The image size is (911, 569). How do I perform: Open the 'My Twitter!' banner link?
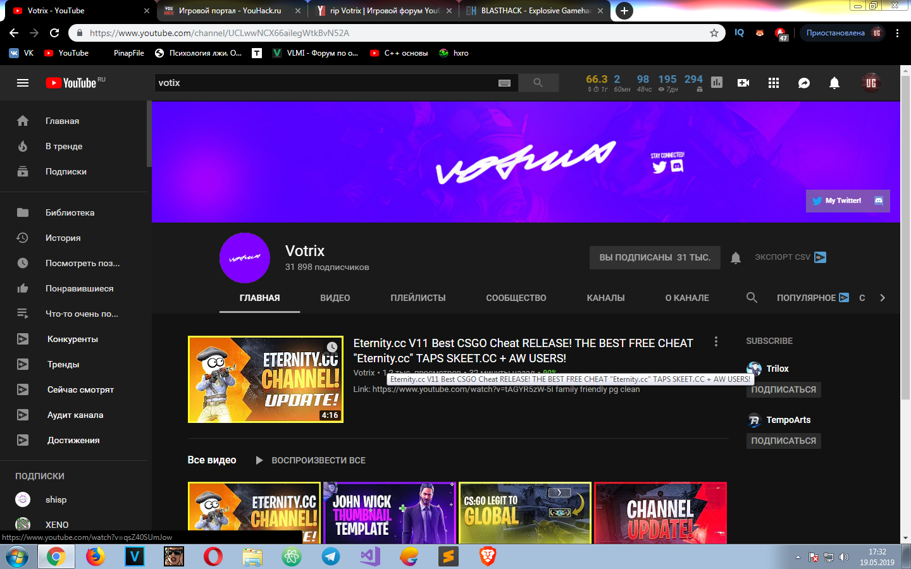tap(837, 200)
